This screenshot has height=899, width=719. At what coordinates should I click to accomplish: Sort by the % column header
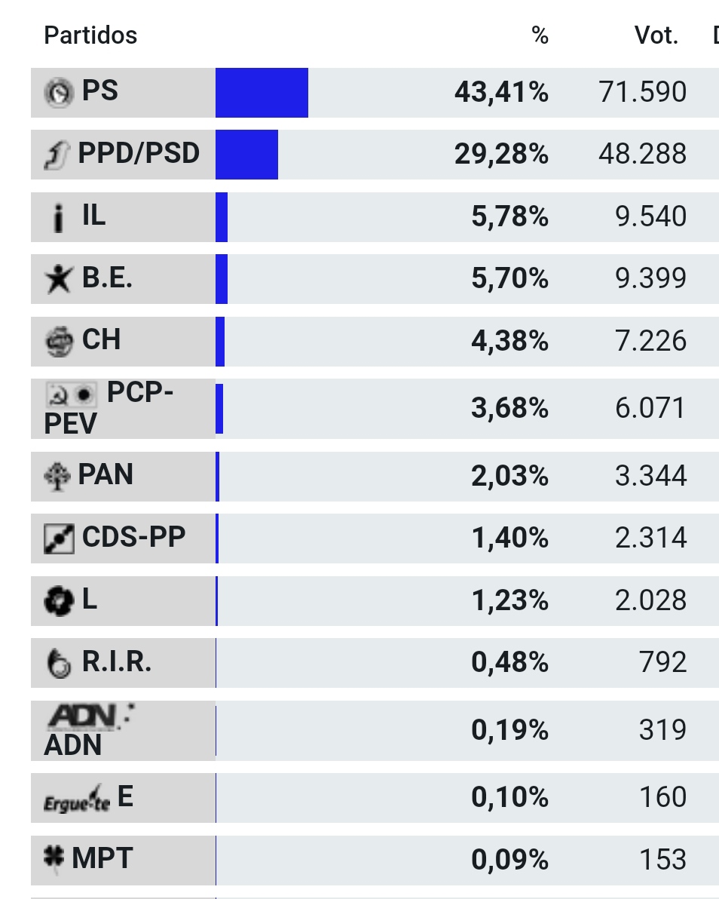point(540,35)
